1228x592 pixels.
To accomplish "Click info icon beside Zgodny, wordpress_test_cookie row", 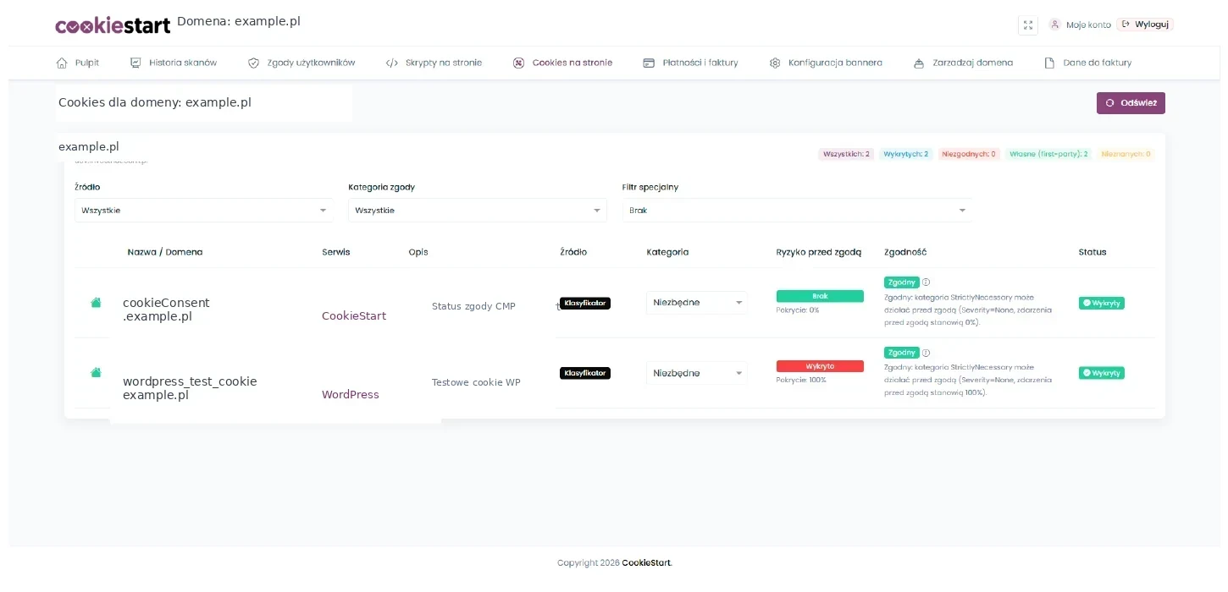I will [926, 353].
